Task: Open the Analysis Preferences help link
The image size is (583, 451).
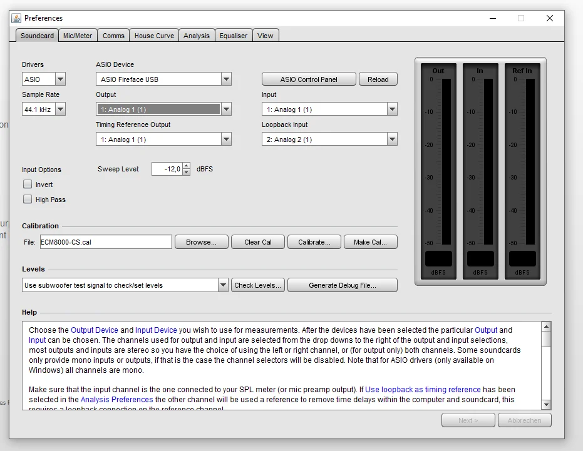Action: click(x=116, y=399)
